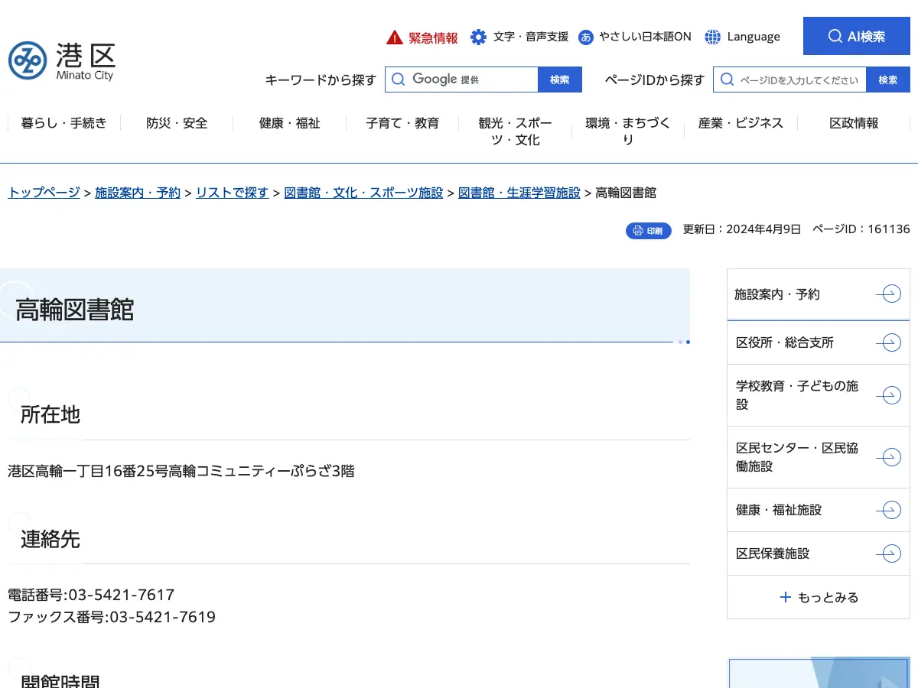Click the 検索 button next to the Google box
Viewport: 918px width, 688px height.
click(x=560, y=80)
